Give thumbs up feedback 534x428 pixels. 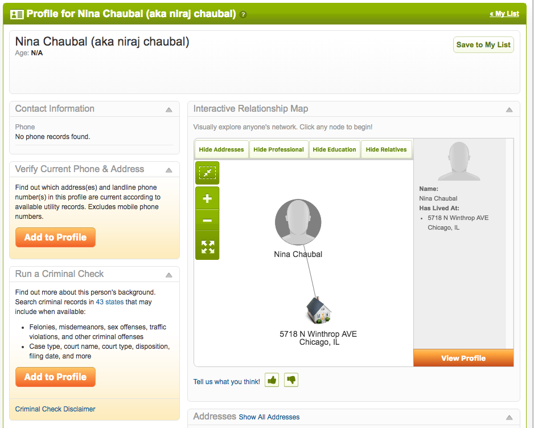tap(272, 380)
